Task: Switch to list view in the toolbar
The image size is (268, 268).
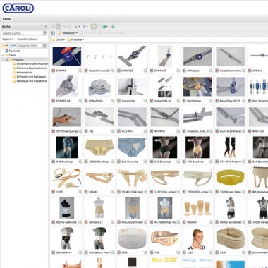Action: (53, 27)
